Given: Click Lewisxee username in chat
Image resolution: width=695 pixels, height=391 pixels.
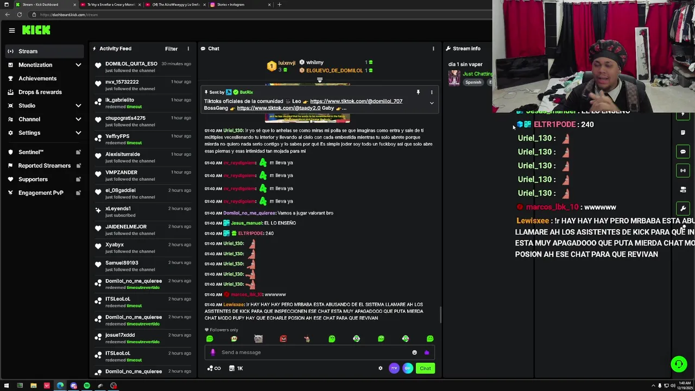Looking at the screenshot, I should coord(233,305).
